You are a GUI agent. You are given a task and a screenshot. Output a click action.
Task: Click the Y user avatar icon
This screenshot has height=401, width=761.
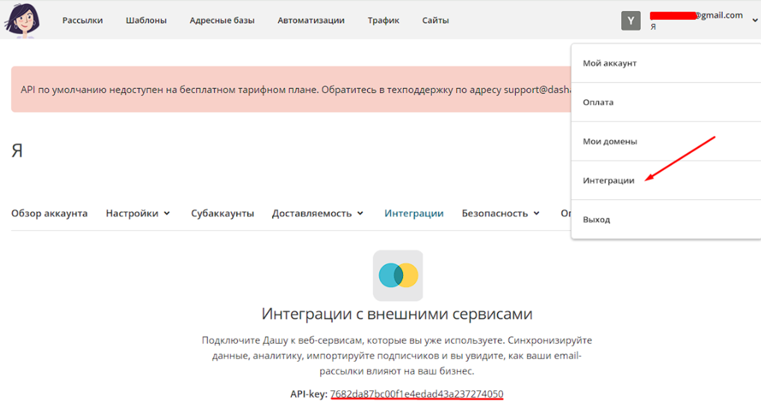(631, 21)
